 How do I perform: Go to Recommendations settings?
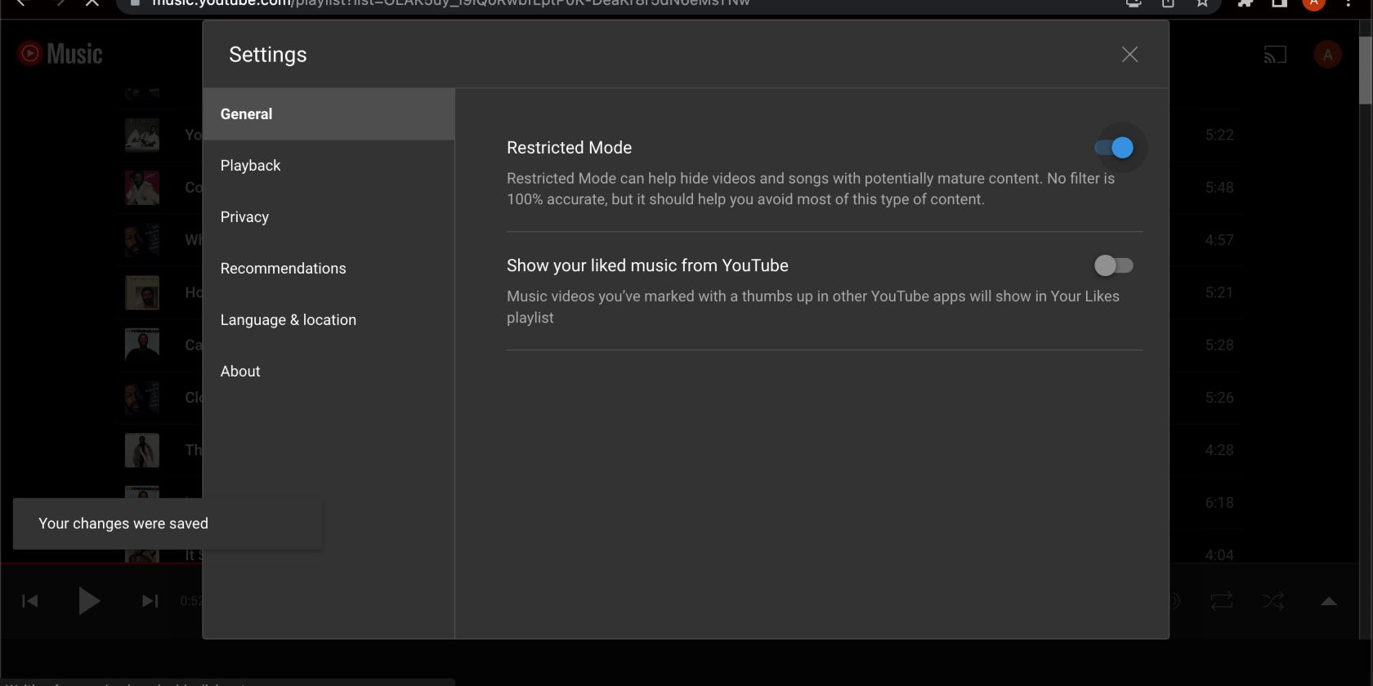pos(283,269)
